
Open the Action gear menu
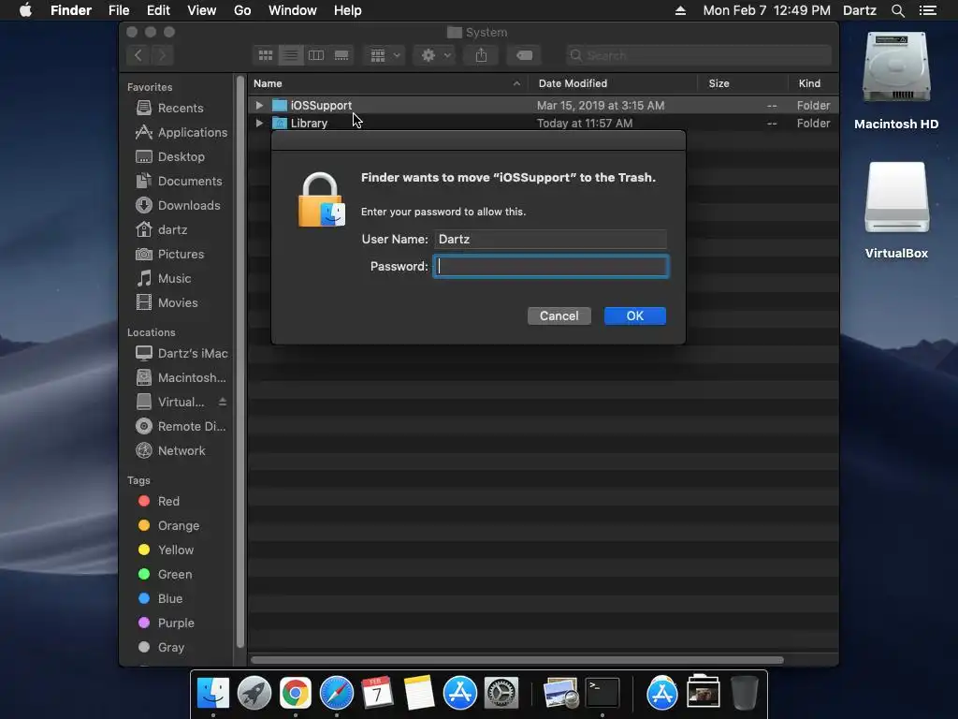coord(435,55)
